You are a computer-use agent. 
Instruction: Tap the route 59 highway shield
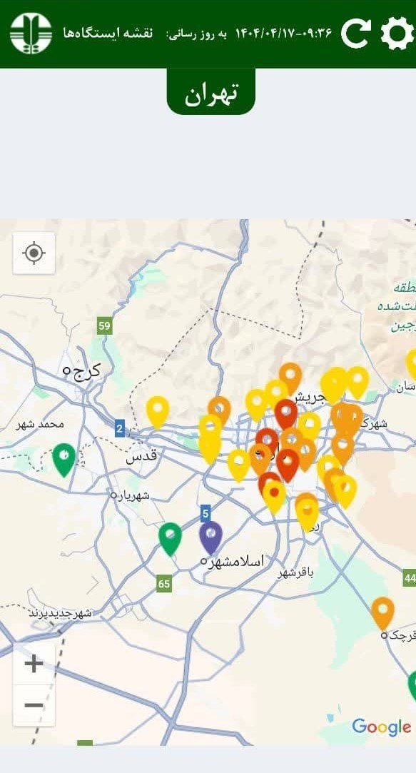[104, 326]
